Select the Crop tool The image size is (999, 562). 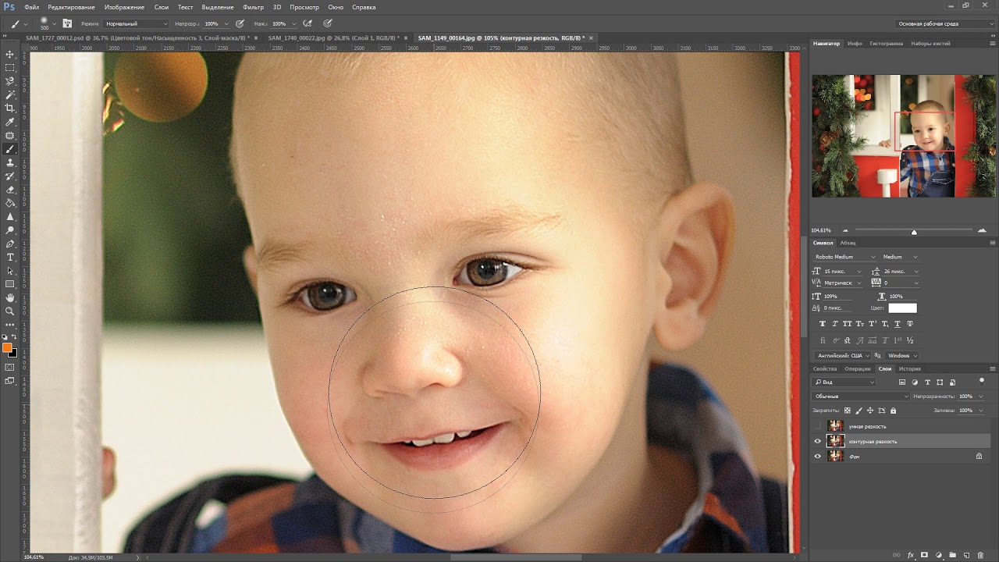tap(10, 108)
